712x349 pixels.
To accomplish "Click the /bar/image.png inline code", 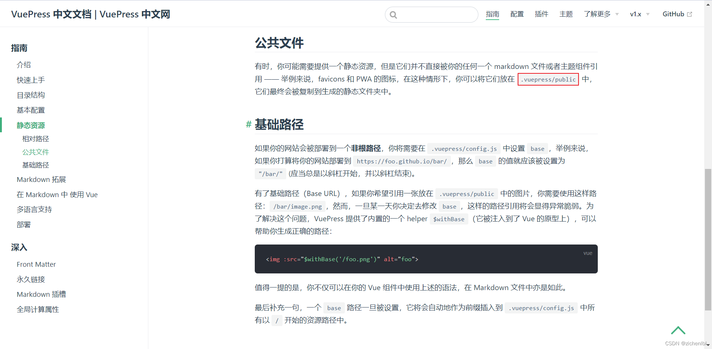I will pyautogui.click(x=297, y=206).
